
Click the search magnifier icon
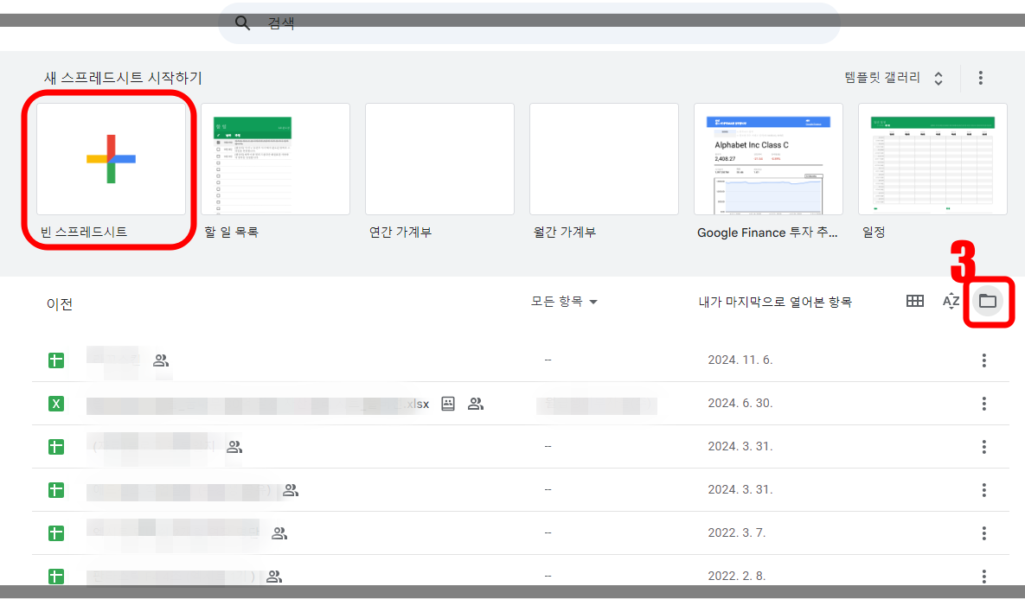tap(242, 23)
